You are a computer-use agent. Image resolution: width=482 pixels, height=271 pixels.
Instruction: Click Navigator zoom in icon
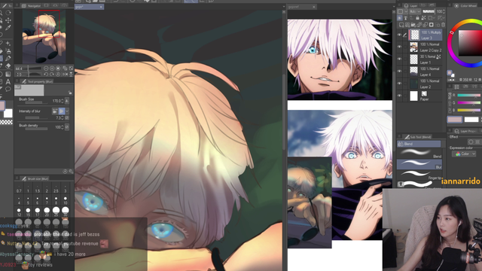click(x=52, y=69)
